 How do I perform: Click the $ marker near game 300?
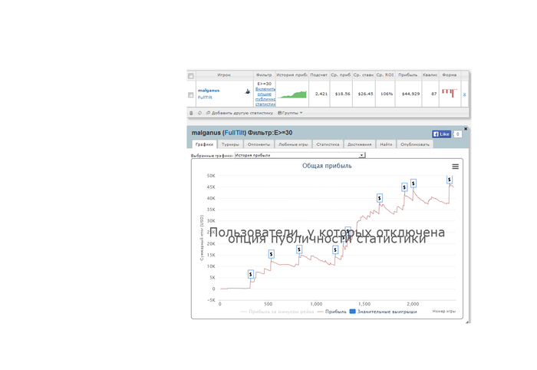[x=251, y=274]
